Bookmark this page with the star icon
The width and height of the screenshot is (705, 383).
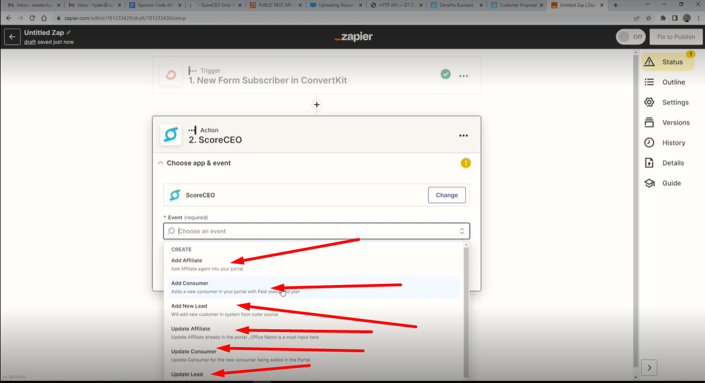(647, 18)
